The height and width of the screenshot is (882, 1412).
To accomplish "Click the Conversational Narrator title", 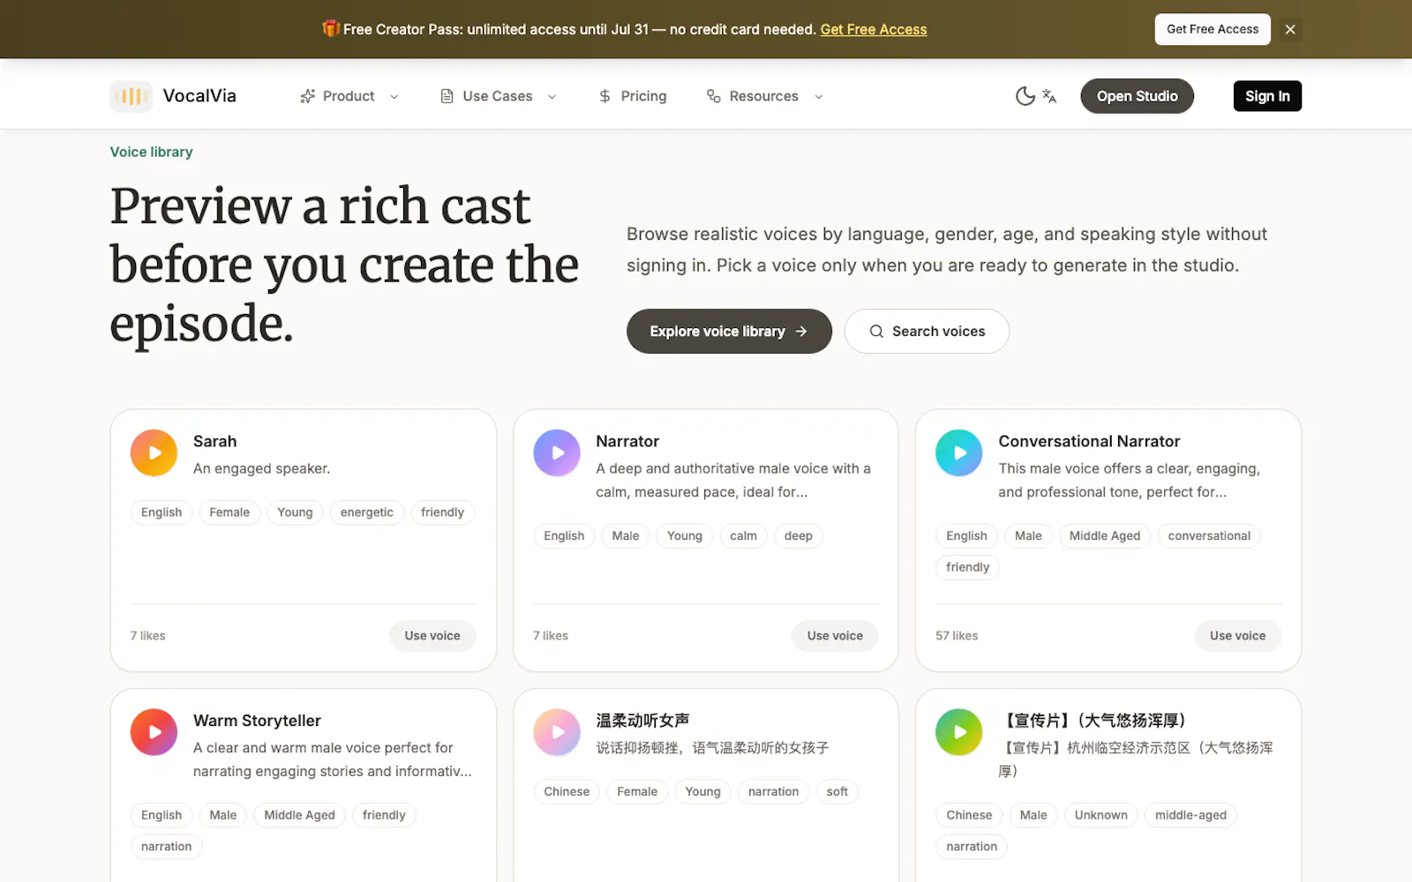I will click(1089, 442).
